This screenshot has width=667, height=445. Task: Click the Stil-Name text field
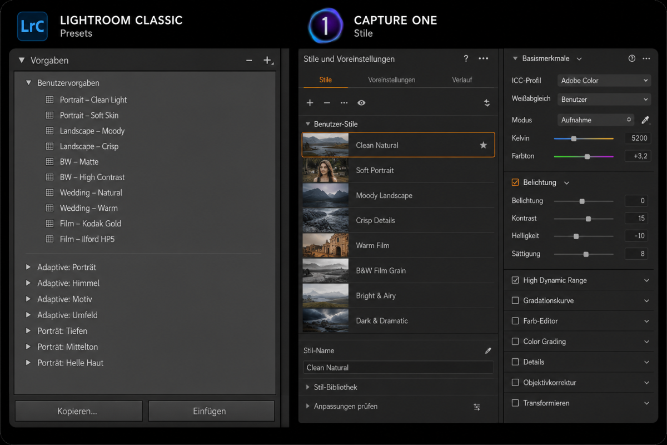398,368
